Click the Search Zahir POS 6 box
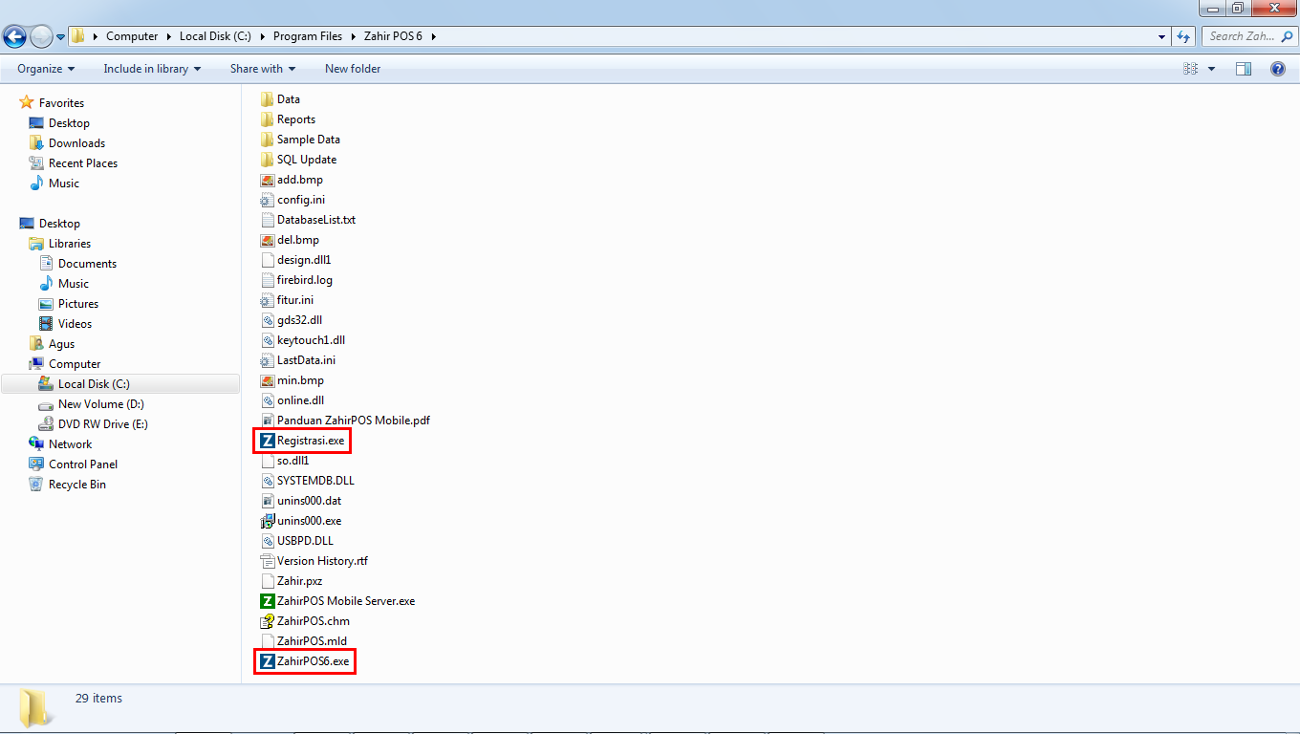The height and width of the screenshot is (734, 1300). click(1247, 36)
